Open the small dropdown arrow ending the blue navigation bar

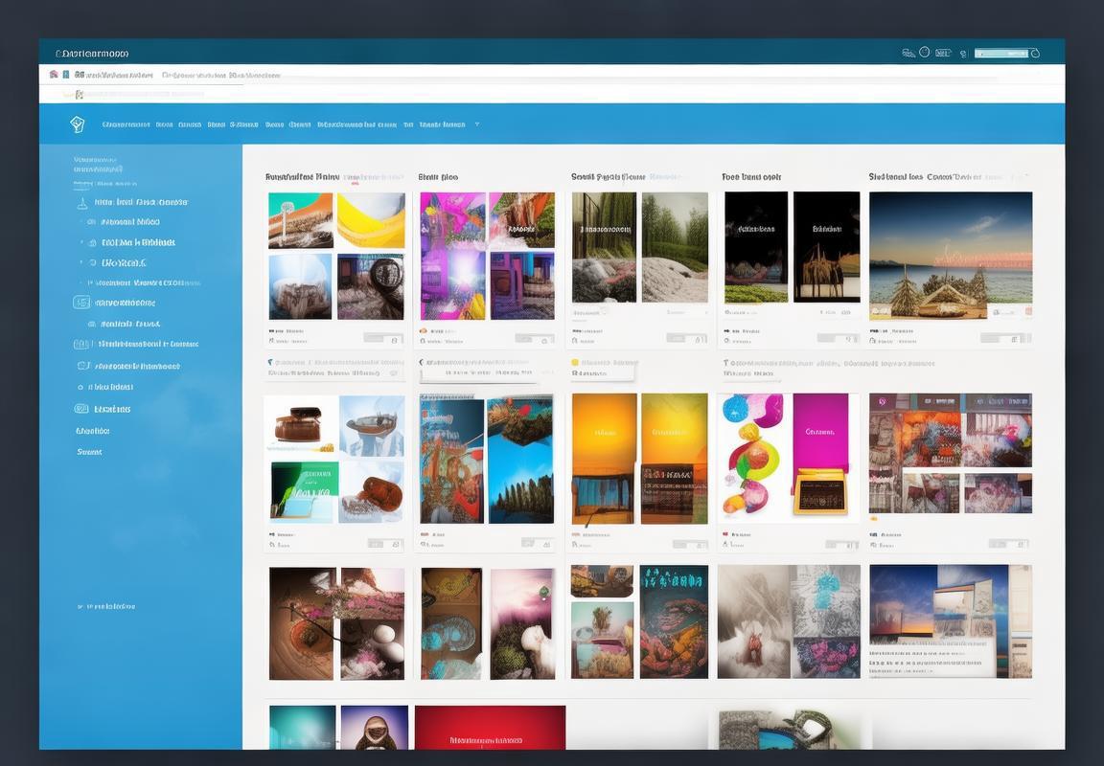476,124
